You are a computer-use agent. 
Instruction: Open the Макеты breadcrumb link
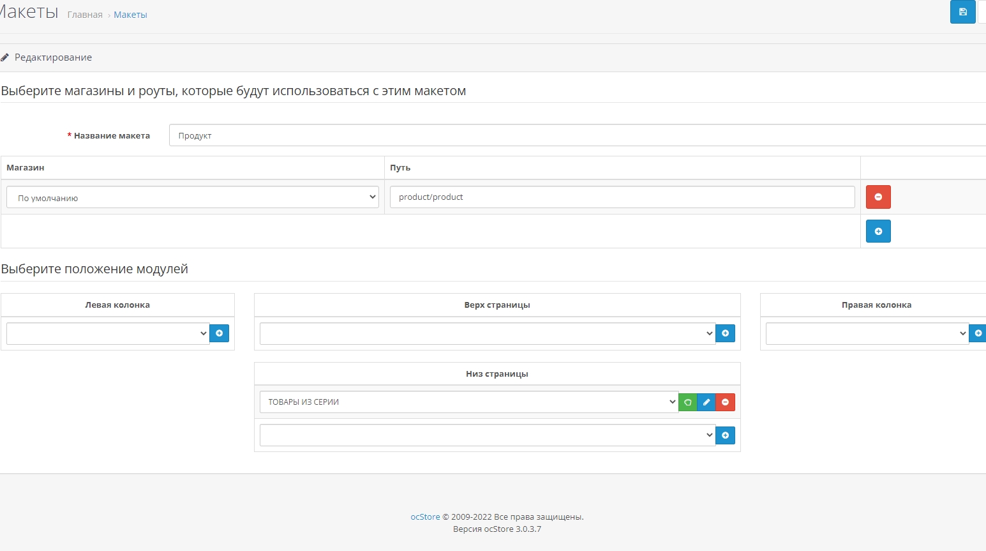pyautogui.click(x=130, y=15)
